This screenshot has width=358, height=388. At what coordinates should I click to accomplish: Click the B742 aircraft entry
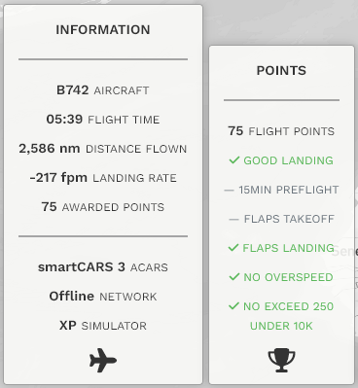point(103,90)
